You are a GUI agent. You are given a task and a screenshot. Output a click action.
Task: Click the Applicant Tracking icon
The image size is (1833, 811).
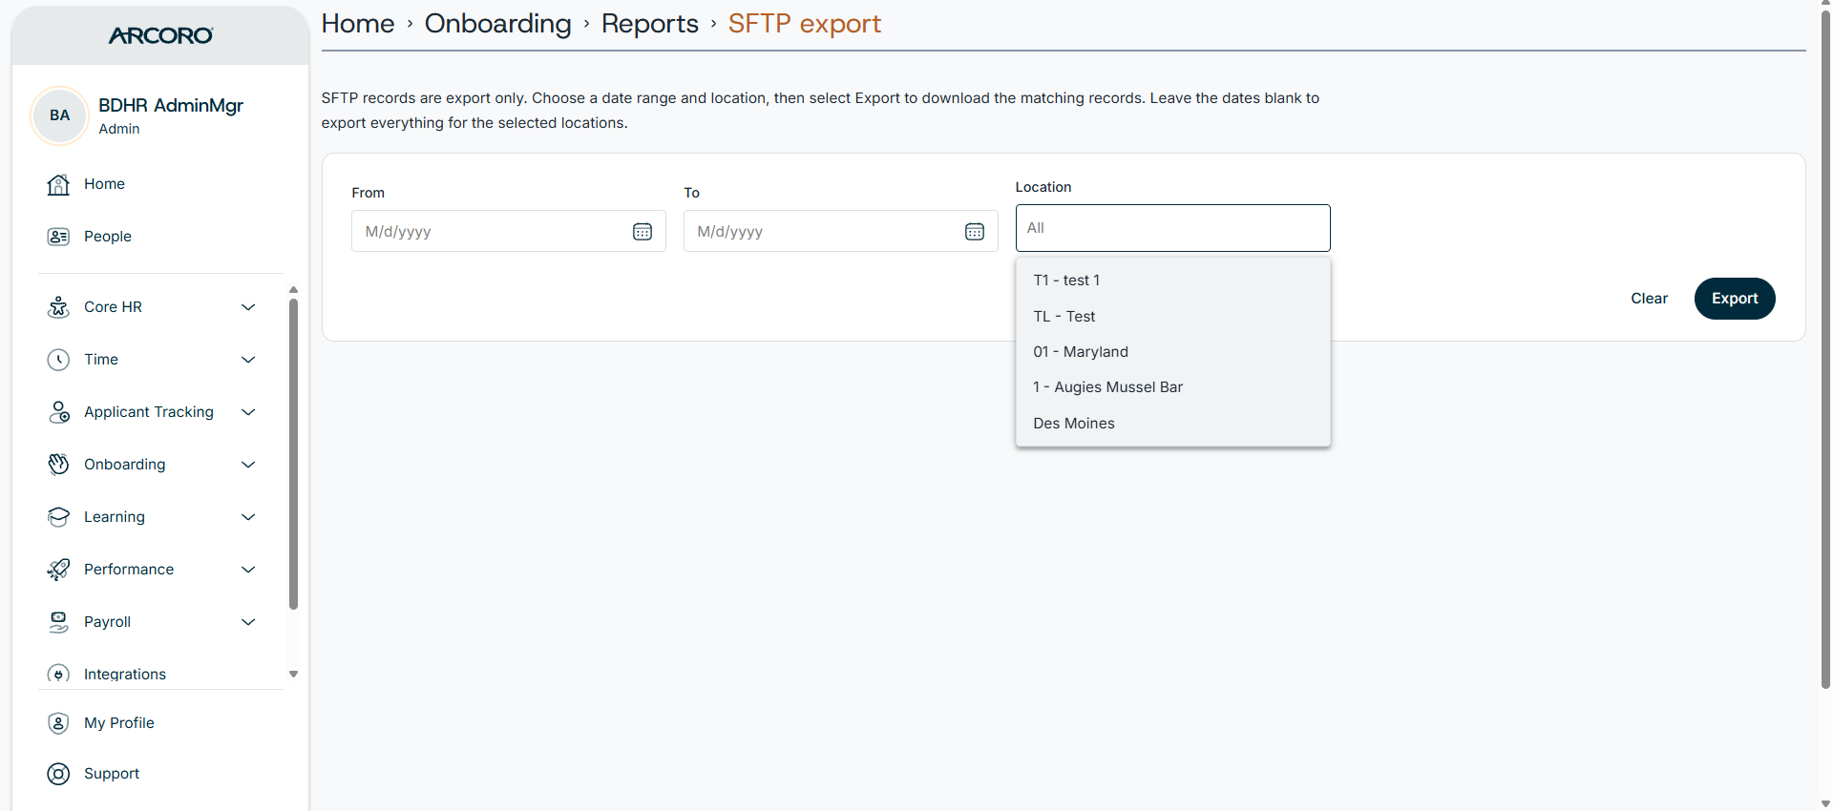tap(58, 412)
